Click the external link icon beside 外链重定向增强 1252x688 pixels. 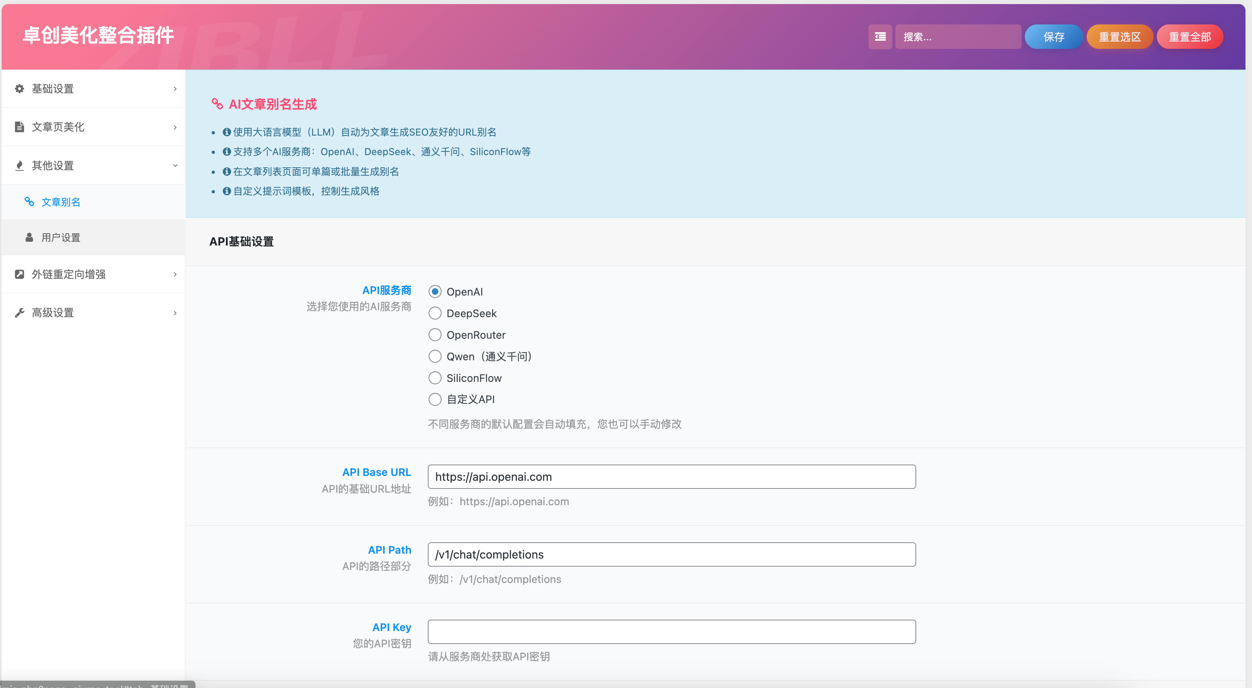[x=20, y=274]
